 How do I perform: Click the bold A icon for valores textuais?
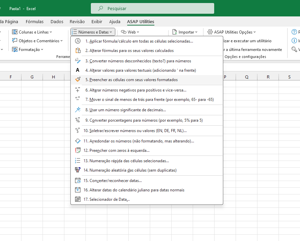click(x=77, y=70)
